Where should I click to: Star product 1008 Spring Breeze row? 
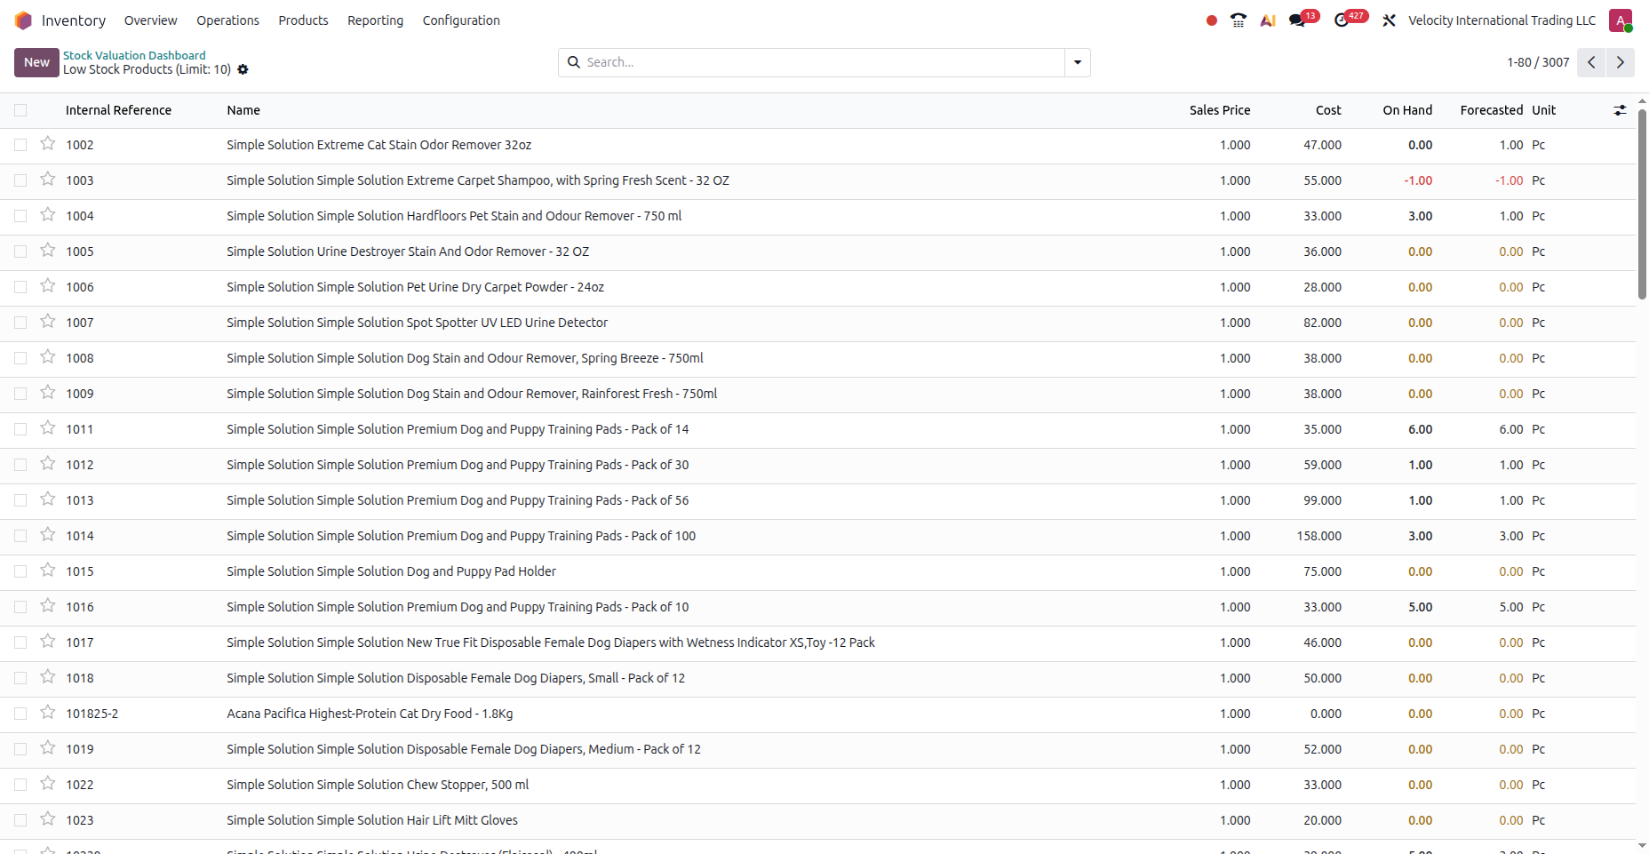pyautogui.click(x=48, y=357)
